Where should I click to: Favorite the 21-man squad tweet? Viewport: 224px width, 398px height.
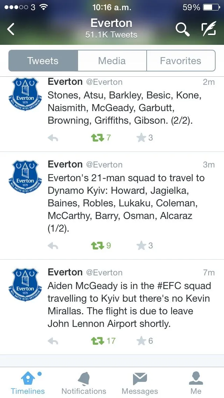pos(141,246)
